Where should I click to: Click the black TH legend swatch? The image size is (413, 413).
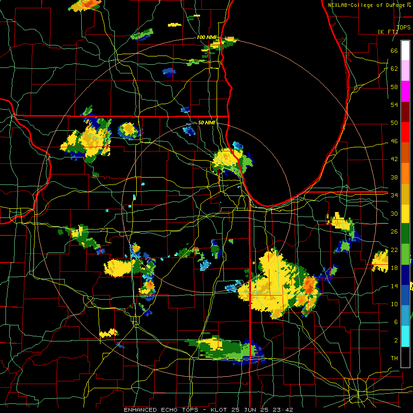tap(405, 357)
